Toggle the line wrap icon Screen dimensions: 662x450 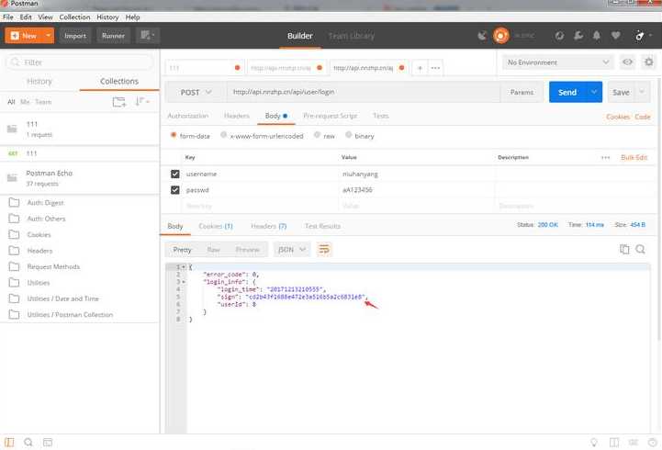[324, 250]
